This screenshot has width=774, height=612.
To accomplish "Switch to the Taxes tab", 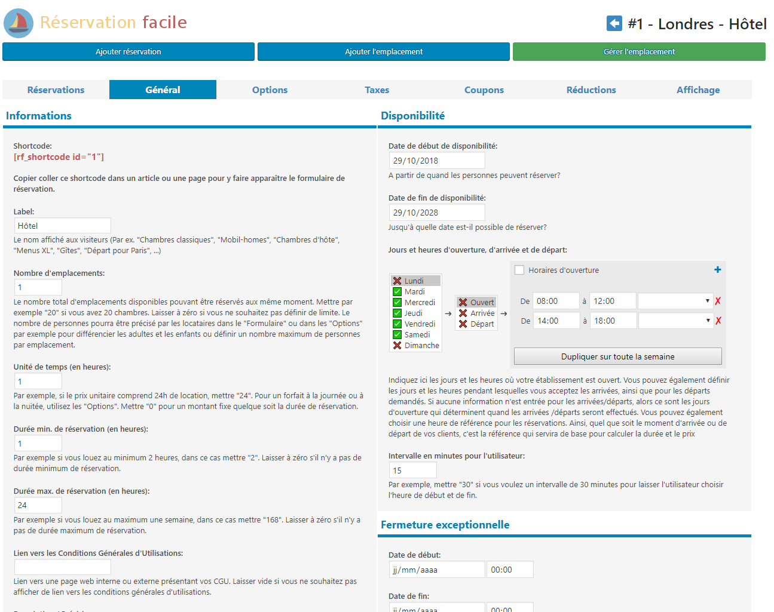I will coord(377,90).
